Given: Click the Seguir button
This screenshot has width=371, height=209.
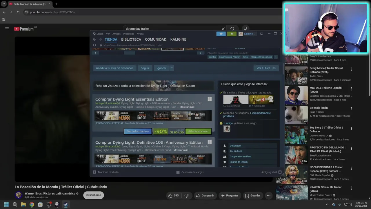Looking at the screenshot, I should point(145,68).
